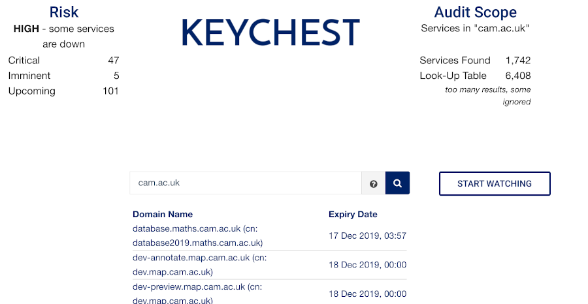This screenshot has height=304, width=588.
Task: Click the Critical count of 47
Action: (x=113, y=60)
